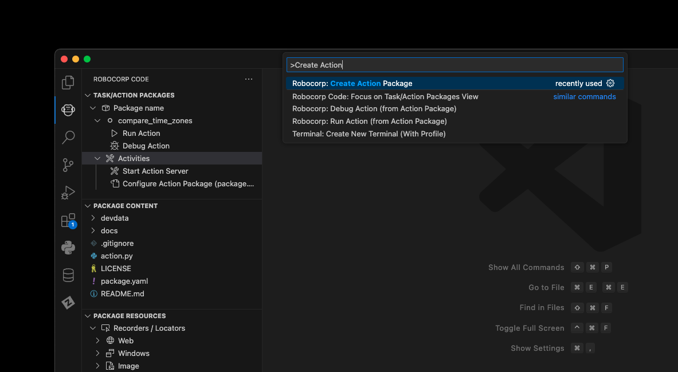
Task: Collapse the Activities node
Action: [98, 158]
